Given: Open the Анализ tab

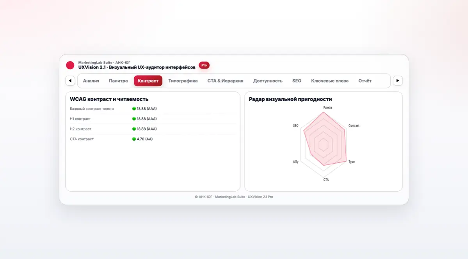Looking at the screenshot, I should pos(91,81).
